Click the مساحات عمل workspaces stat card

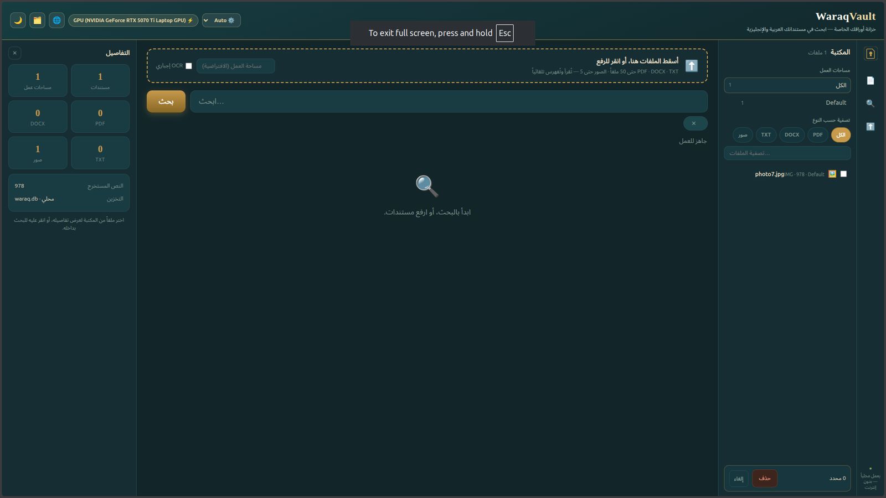pyautogui.click(x=38, y=81)
